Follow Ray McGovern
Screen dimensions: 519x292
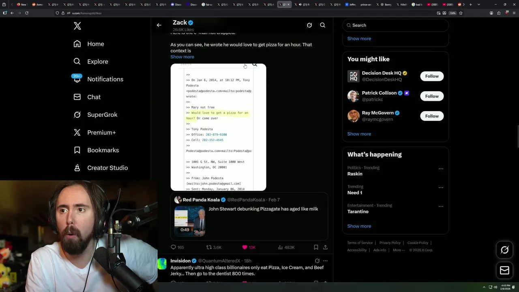click(432, 116)
